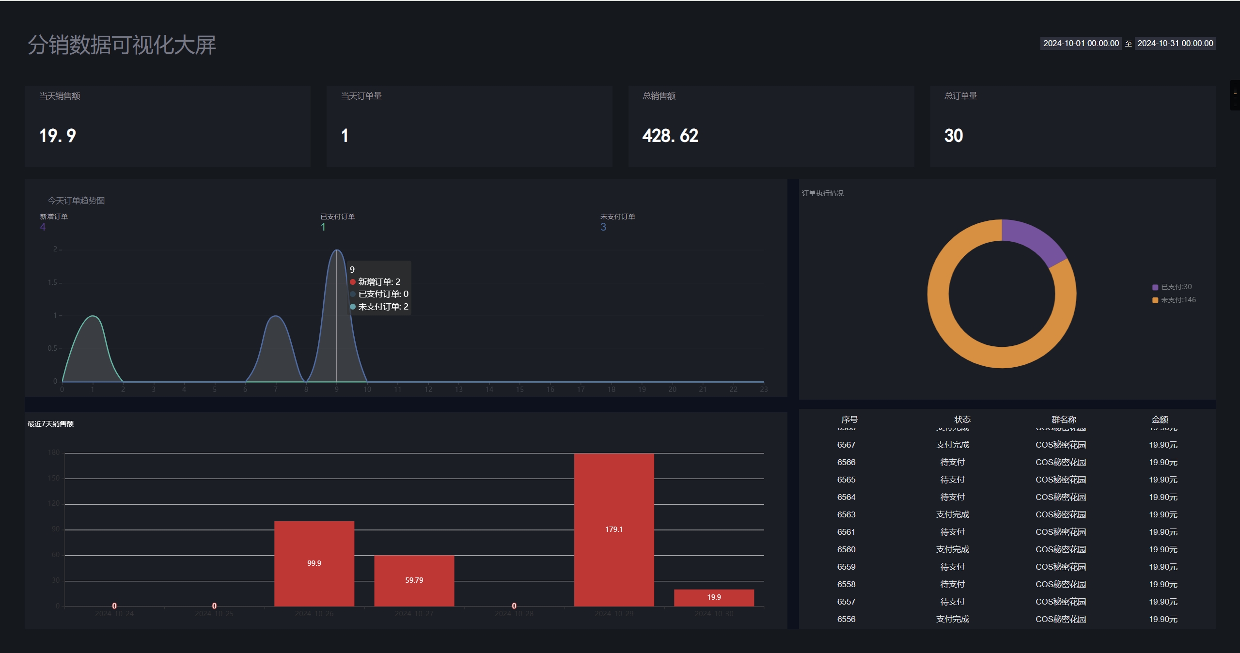The width and height of the screenshot is (1240, 653).
Task: Click the 群名称 column header
Action: coord(1064,420)
